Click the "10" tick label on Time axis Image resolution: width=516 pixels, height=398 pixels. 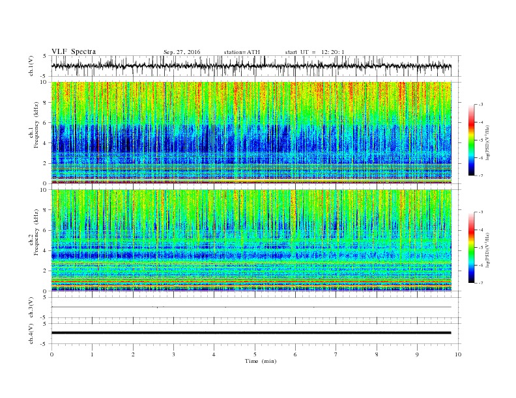click(x=458, y=354)
